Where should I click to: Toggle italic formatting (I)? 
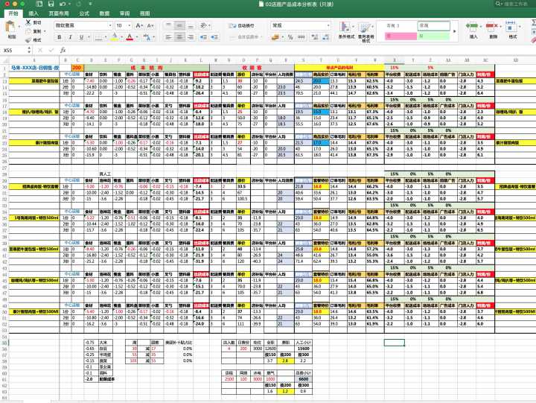pyautogui.click(x=71, y=37)
